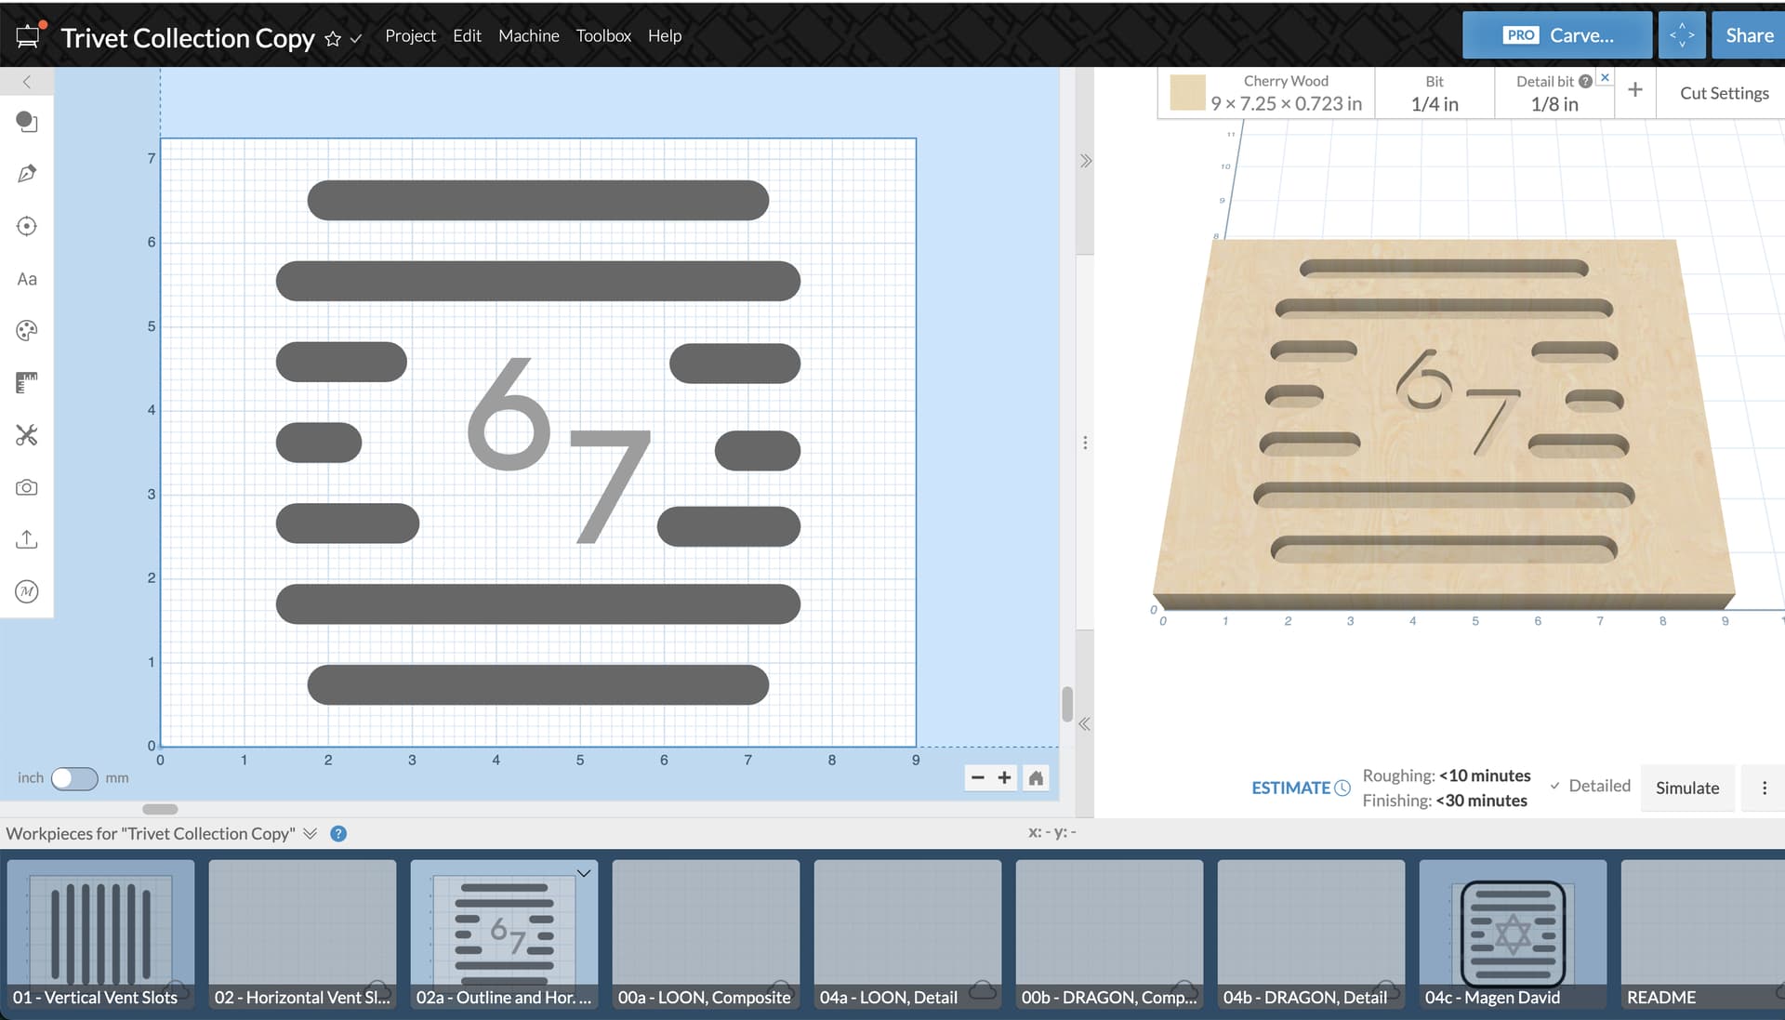Open the Toolbox menu

(602, 35)
